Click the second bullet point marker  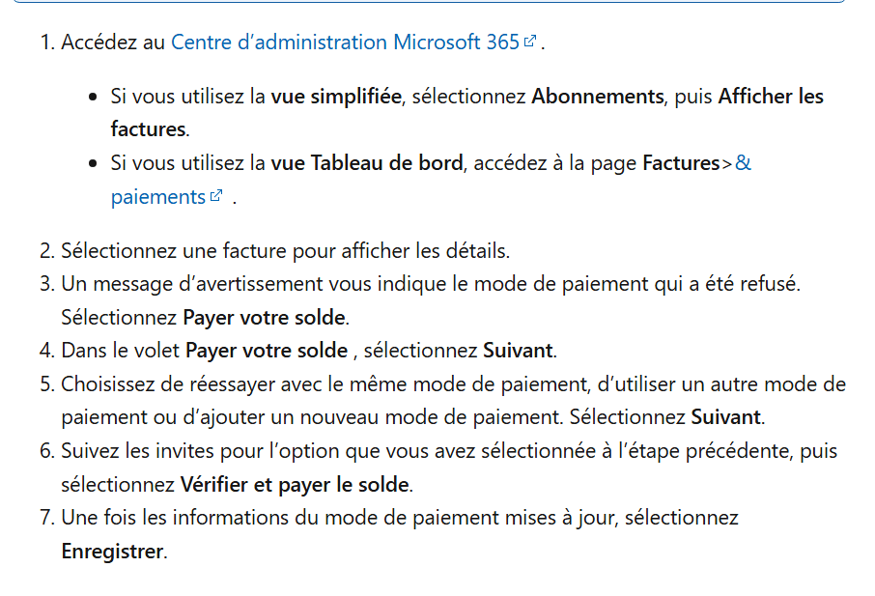[x=93, y=164]
